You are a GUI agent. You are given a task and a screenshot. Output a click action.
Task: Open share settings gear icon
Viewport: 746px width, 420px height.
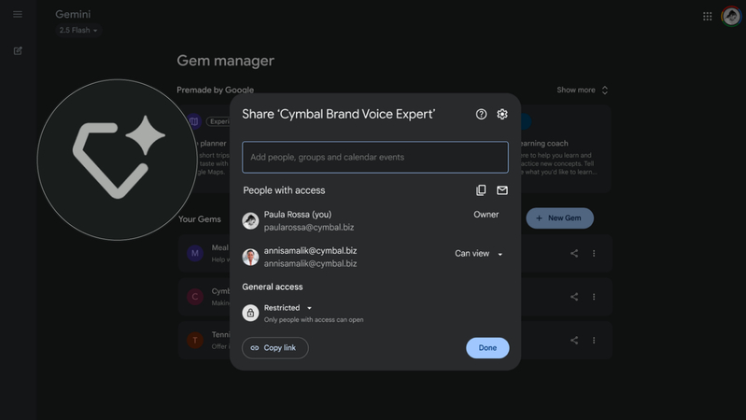pos(502,114)
